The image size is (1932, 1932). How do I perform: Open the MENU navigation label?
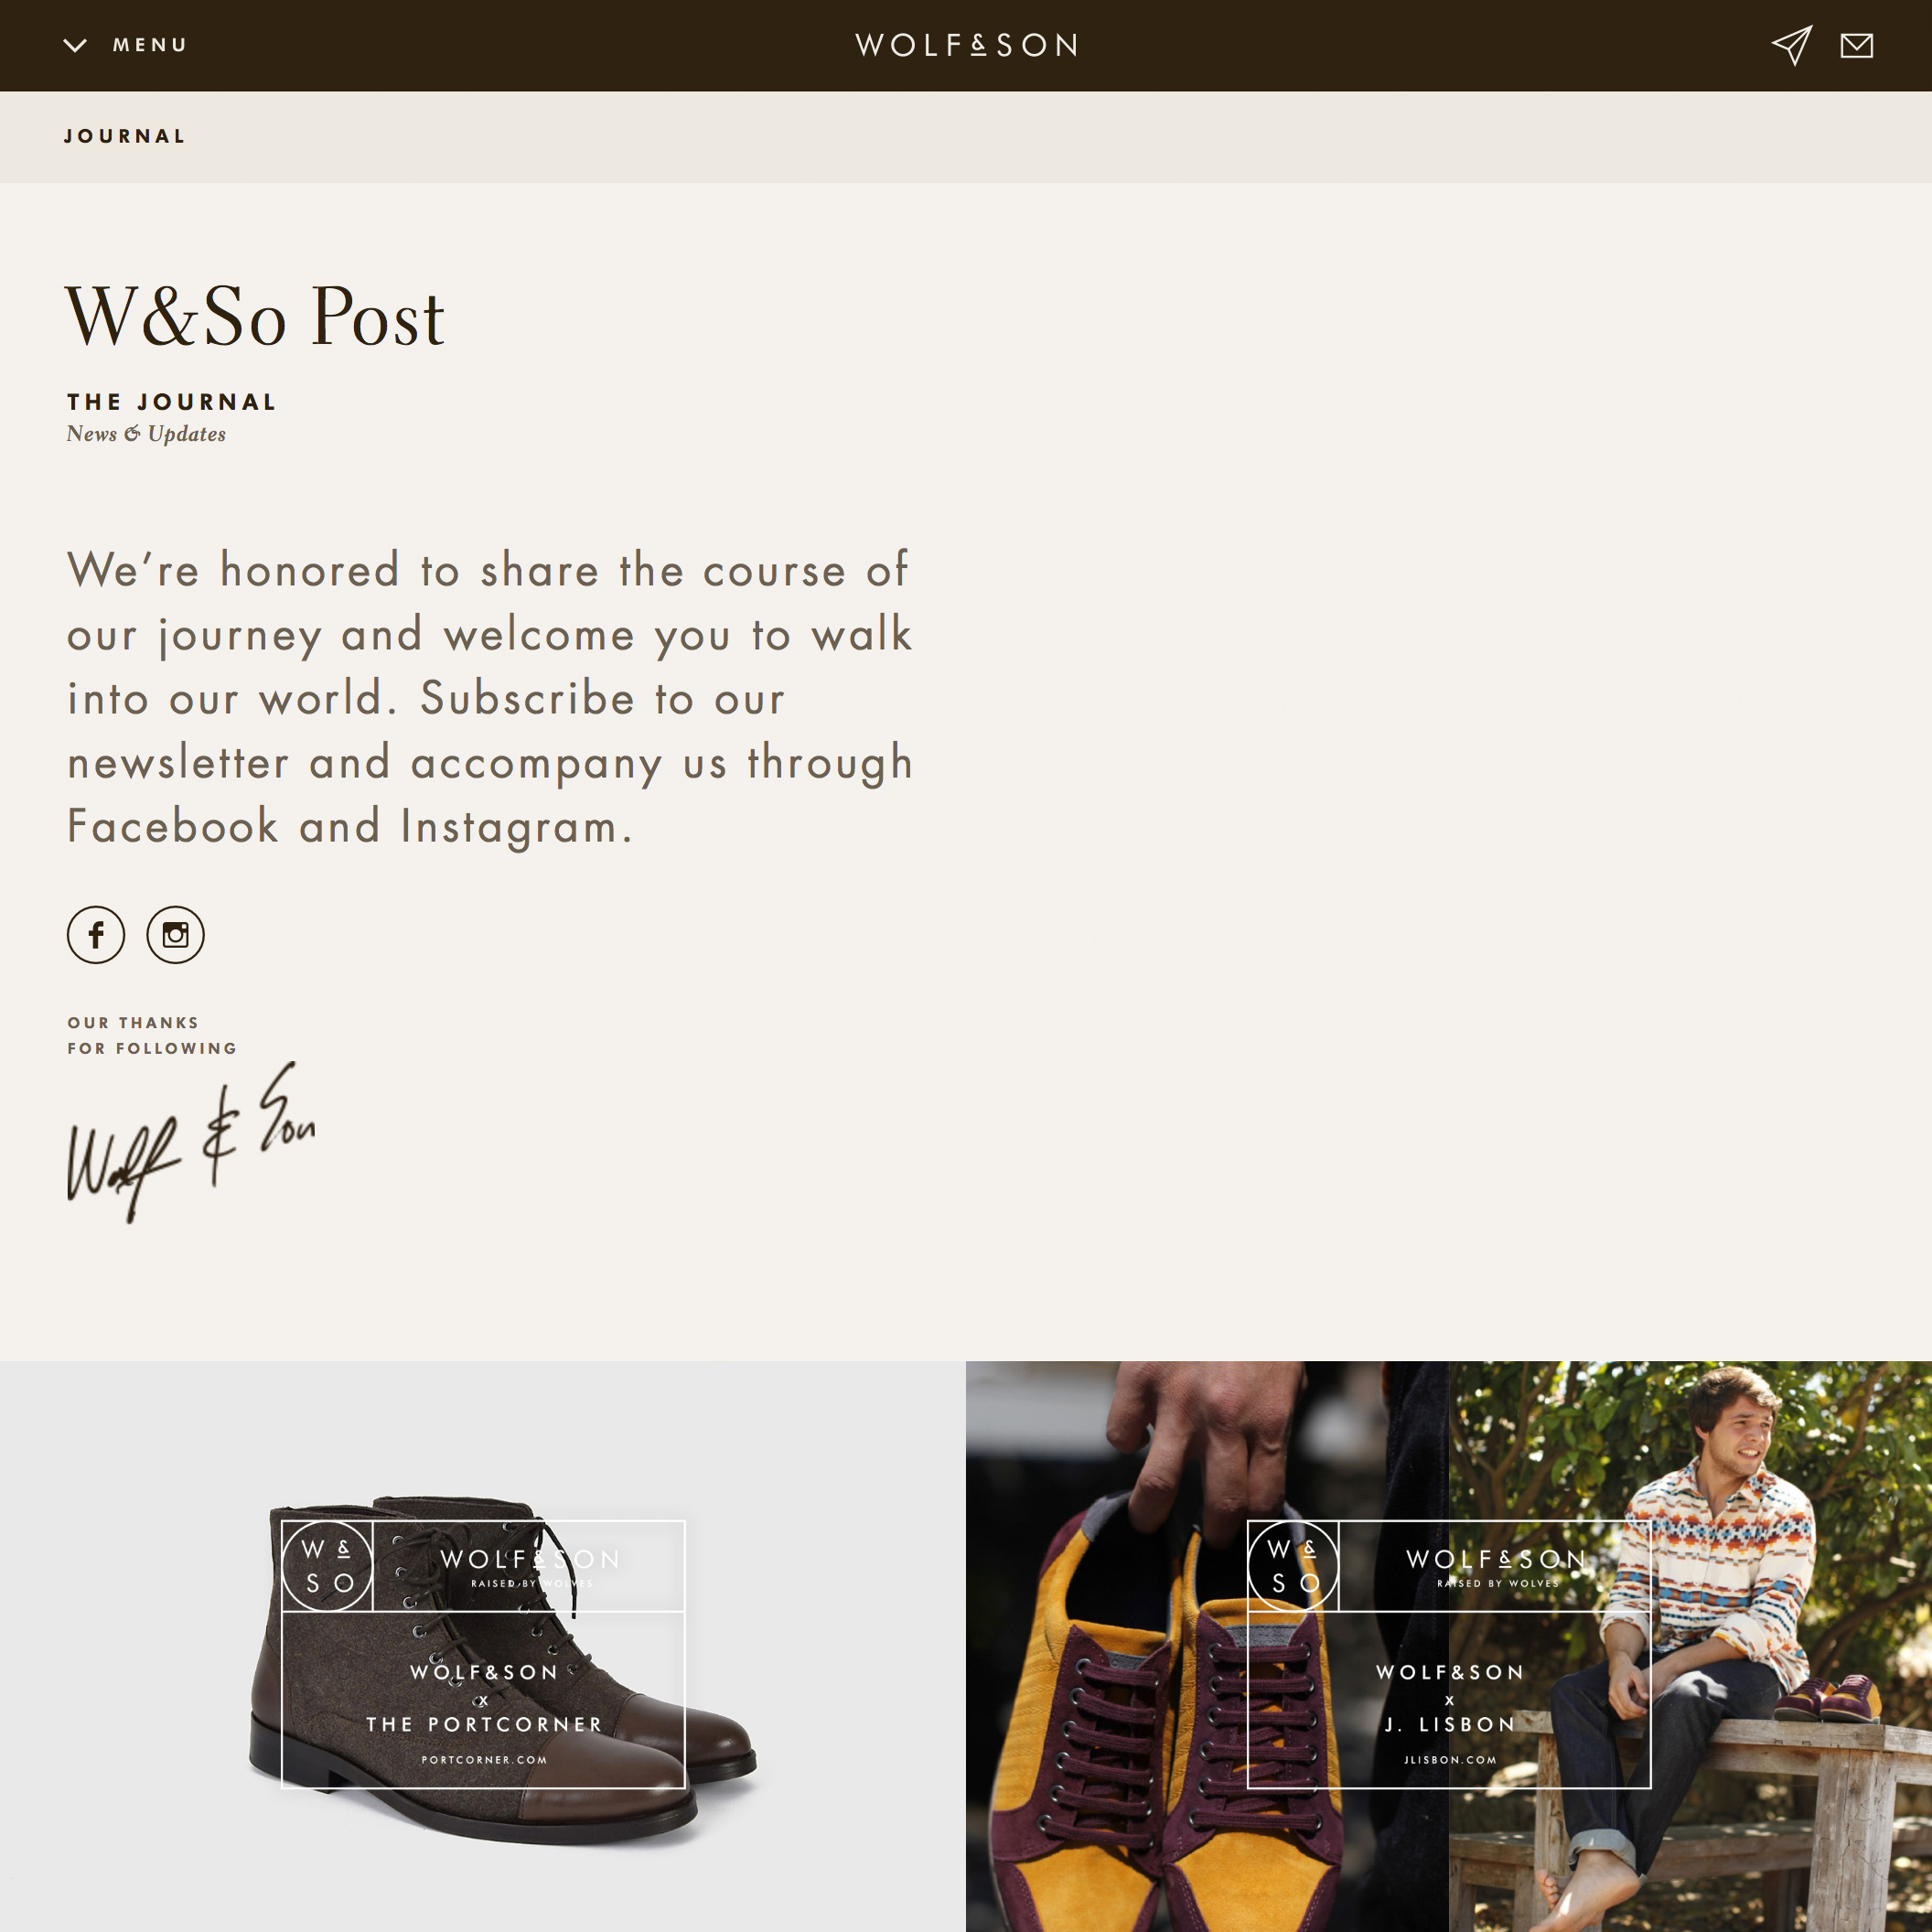(150, 45)
